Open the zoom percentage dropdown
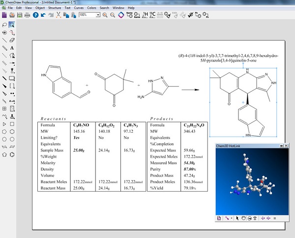The image size is (295, 238). (98, 15)
